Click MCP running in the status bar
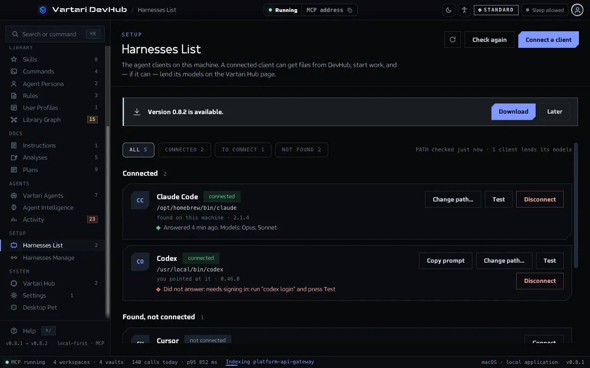The height and width of the screenshot is (368, 590). (x=25, y=362)
